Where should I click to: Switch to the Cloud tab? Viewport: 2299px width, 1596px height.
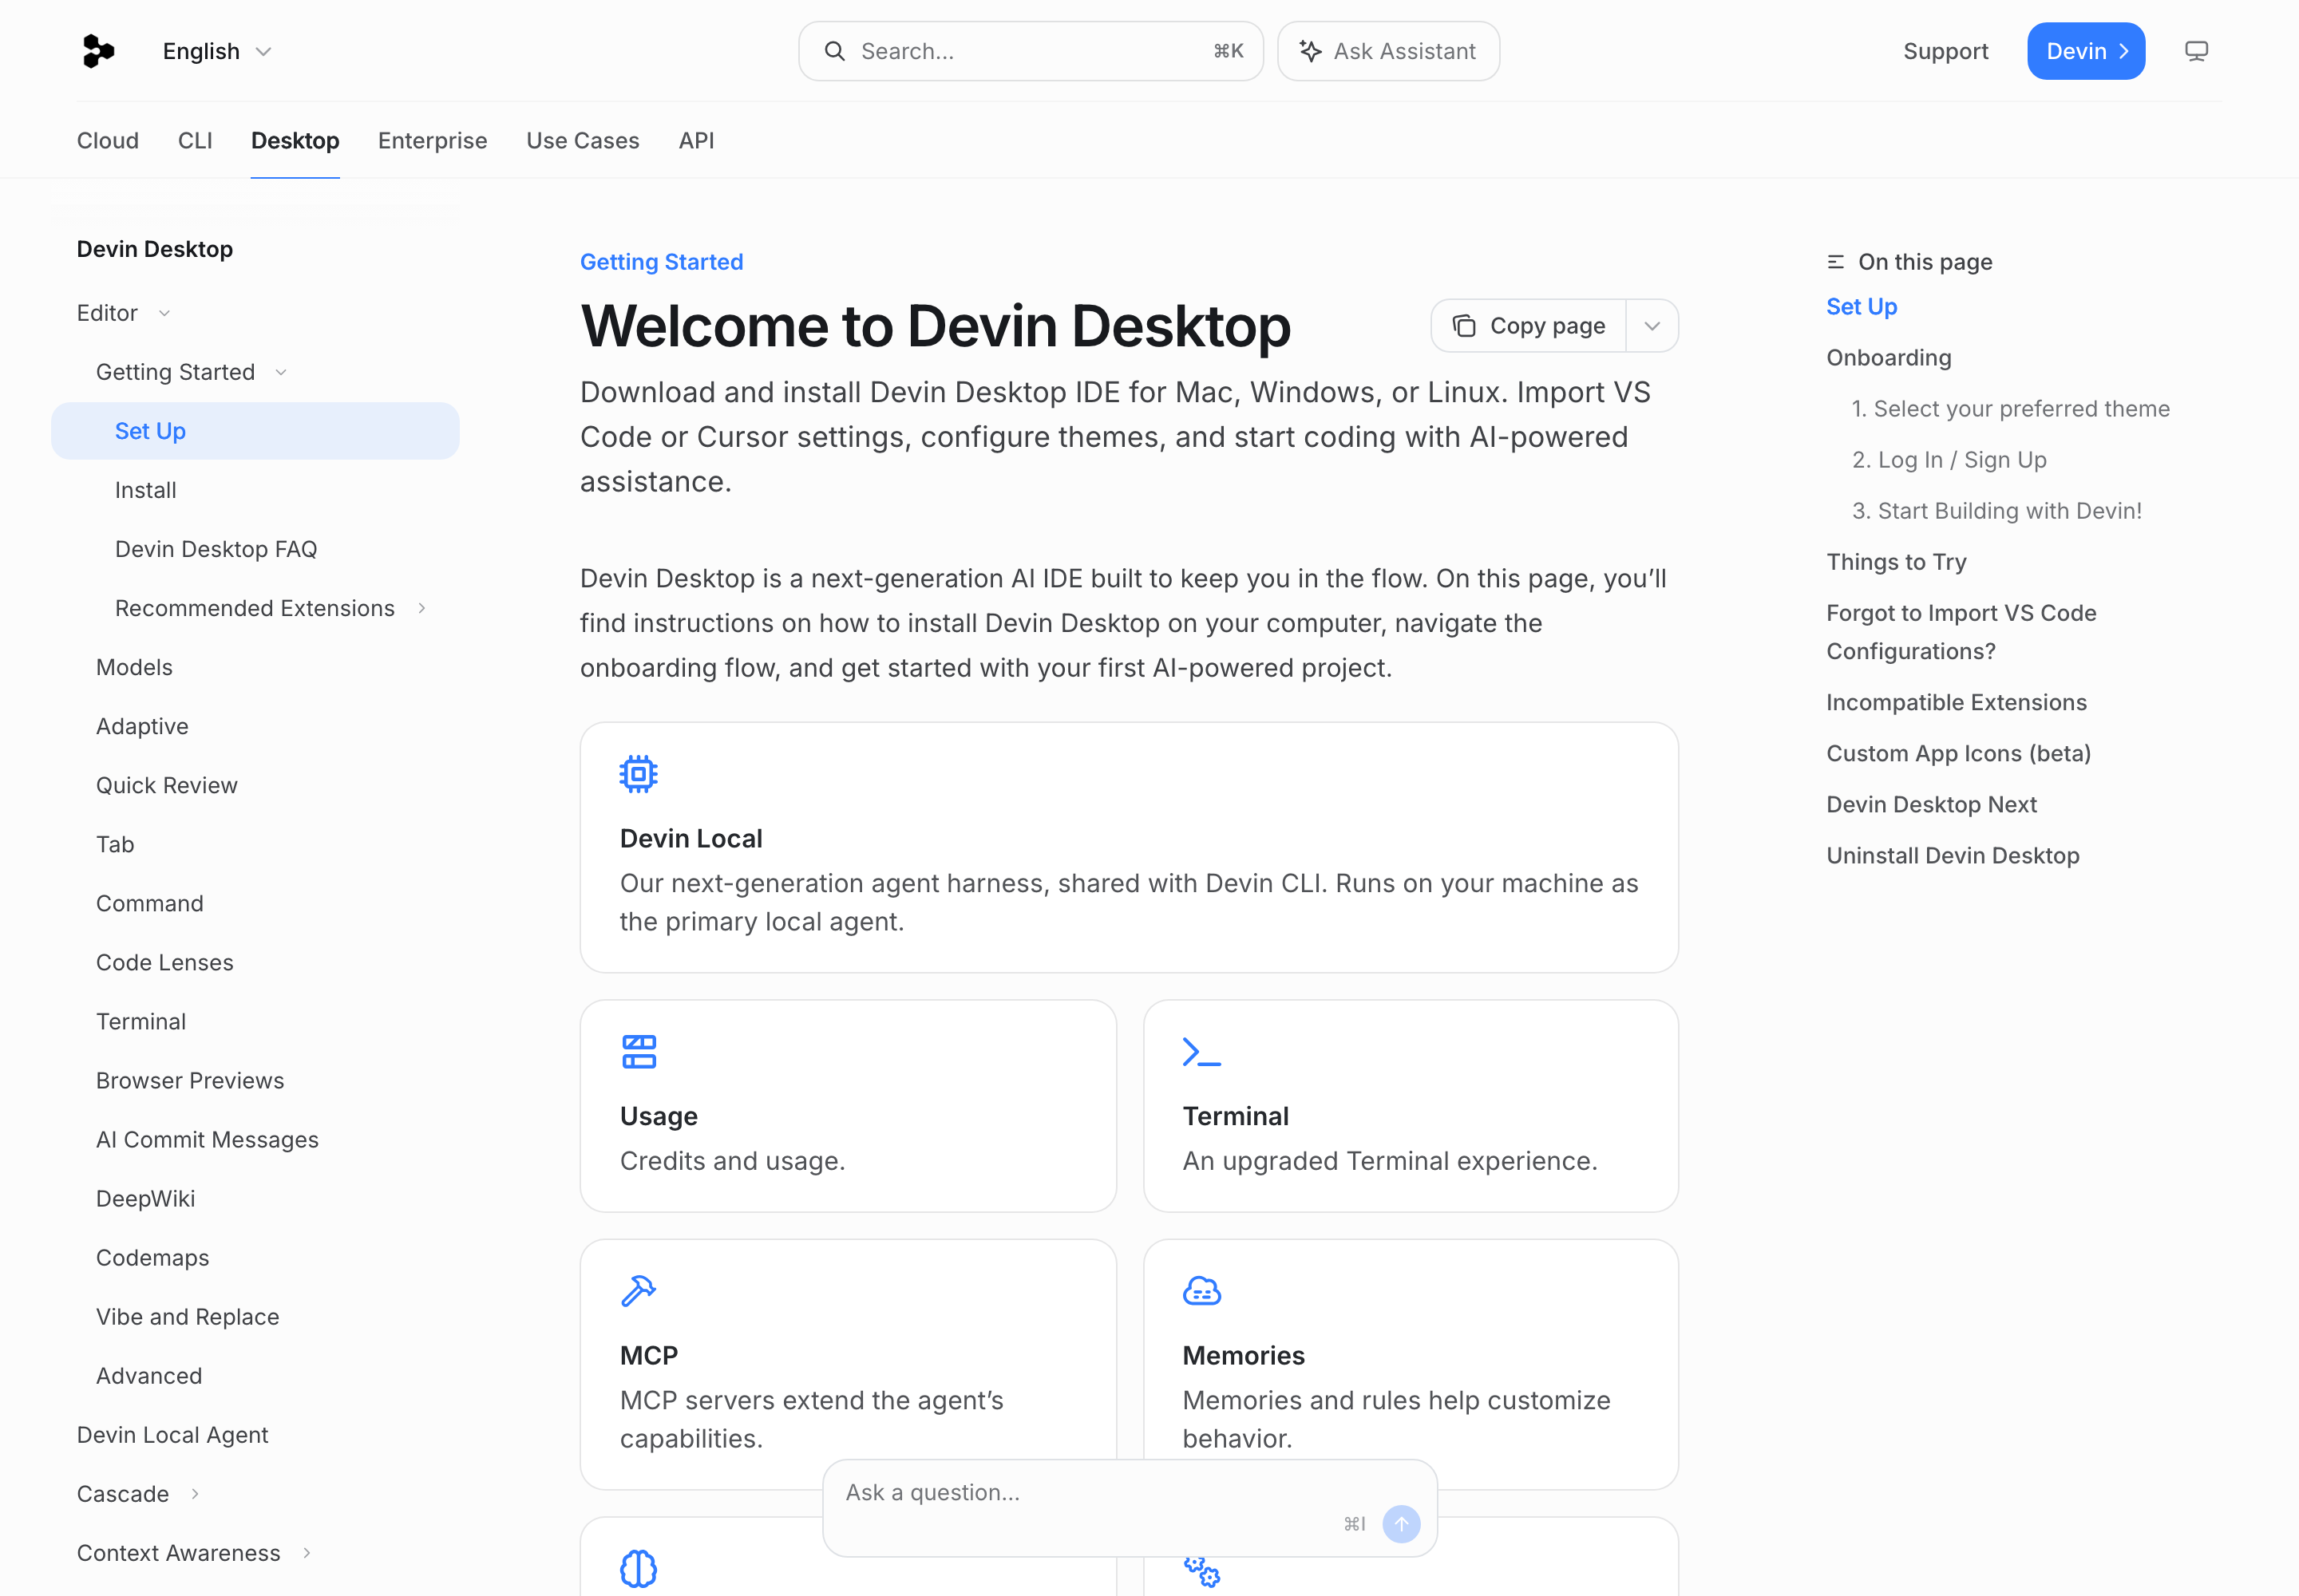pos(108,141)
